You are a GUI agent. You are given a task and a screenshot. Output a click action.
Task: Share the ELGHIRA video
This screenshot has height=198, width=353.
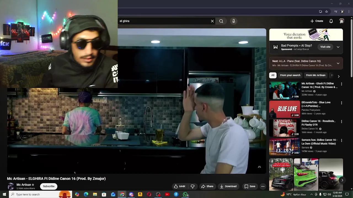(207, 186)
